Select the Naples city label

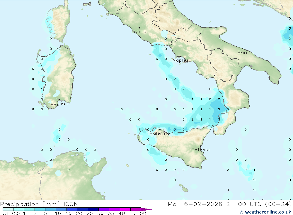(180, 60)
